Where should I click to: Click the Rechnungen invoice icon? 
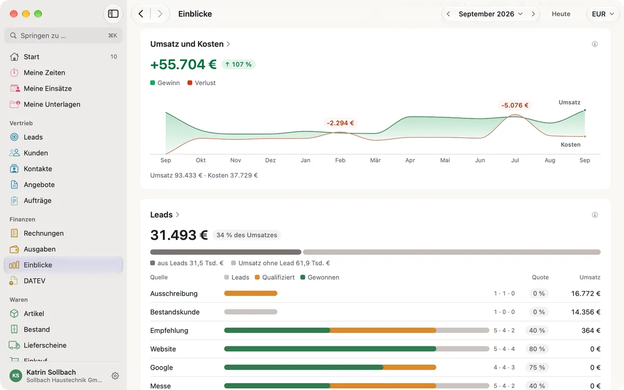tap(15, 233)
